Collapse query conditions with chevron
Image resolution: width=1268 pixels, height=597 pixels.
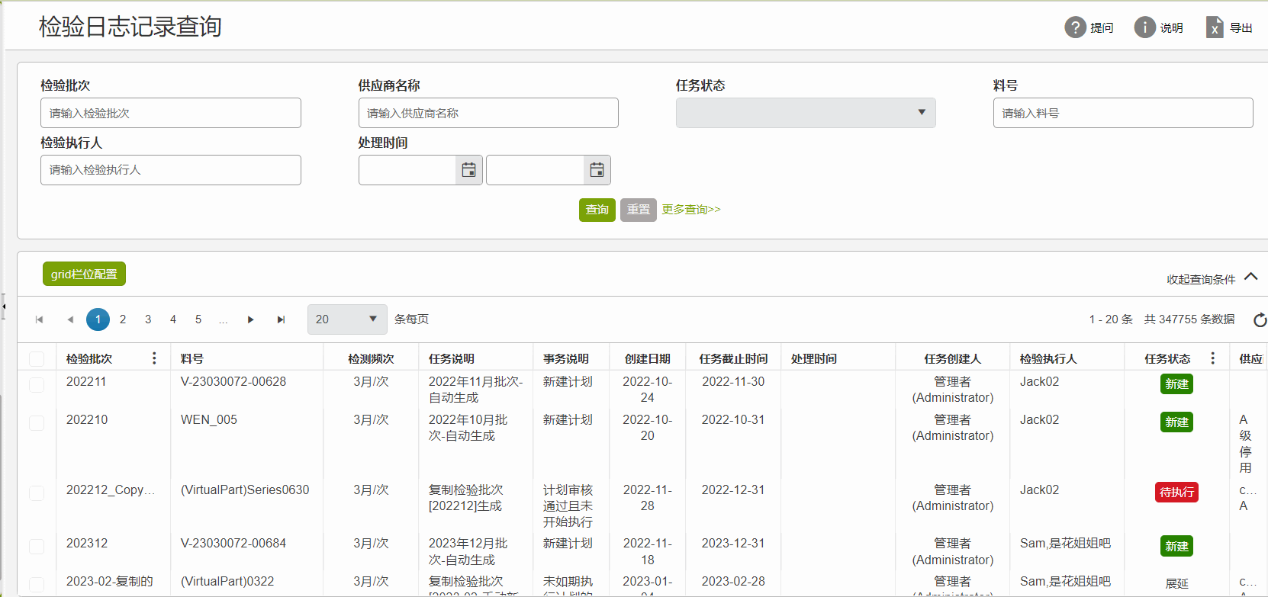(1251, 277)
